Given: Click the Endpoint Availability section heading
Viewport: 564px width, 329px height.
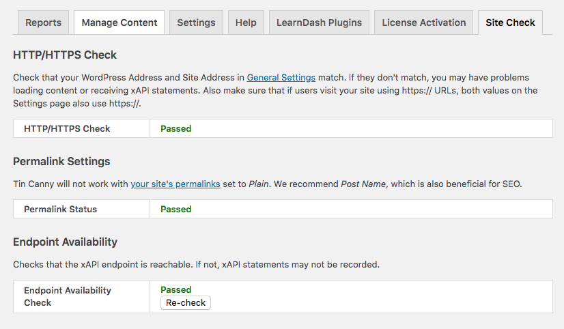Looking at the screenshot, I should click(65, 242).
